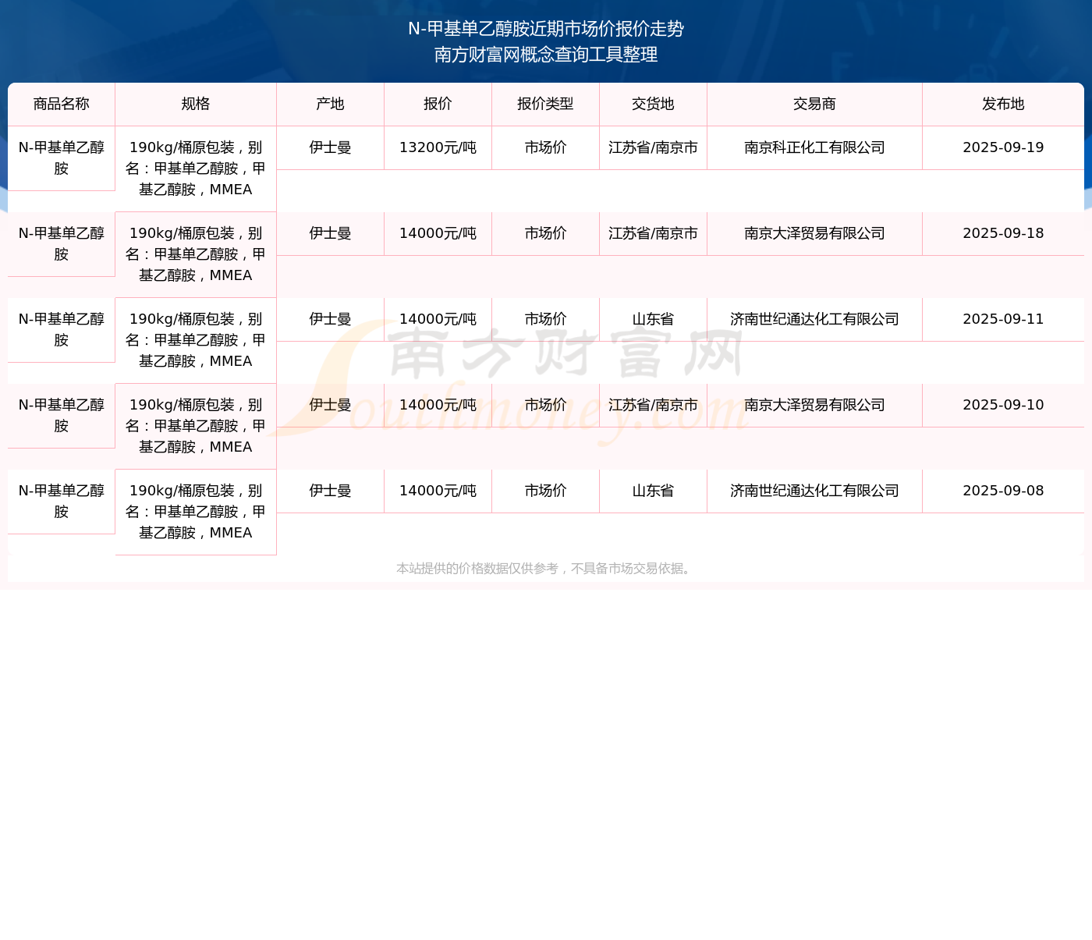The height and width of the screenshot is (940, 1092).
Task: Click 伊士曼 in the 2025-09-19 row
Action: coord(331,147)
